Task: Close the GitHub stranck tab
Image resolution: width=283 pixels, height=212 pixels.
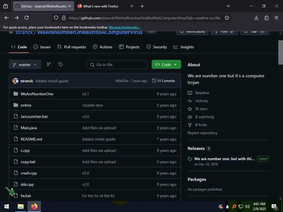Action: (x=70, y=6)
